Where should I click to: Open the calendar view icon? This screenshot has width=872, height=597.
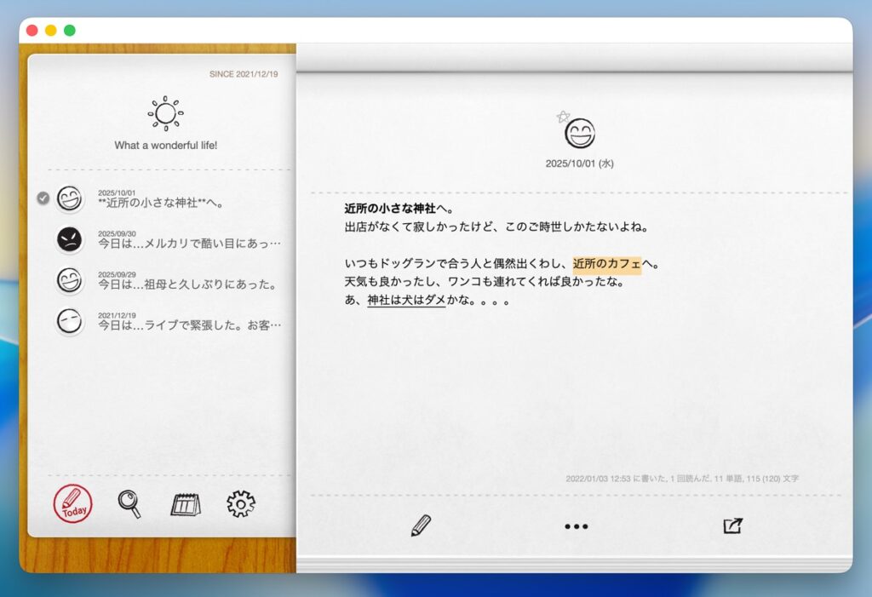185,505
